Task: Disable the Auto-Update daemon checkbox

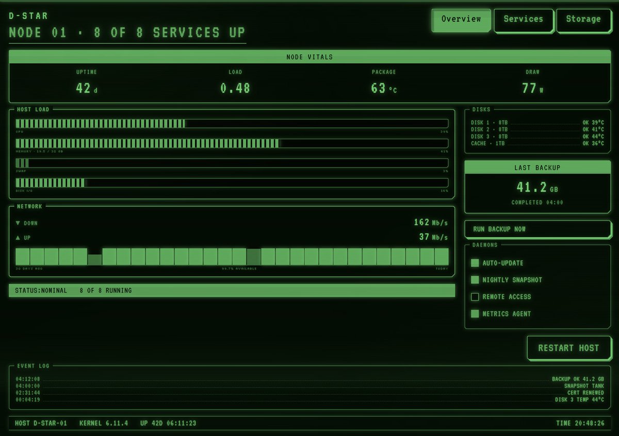Action: (x=475, y=263)
